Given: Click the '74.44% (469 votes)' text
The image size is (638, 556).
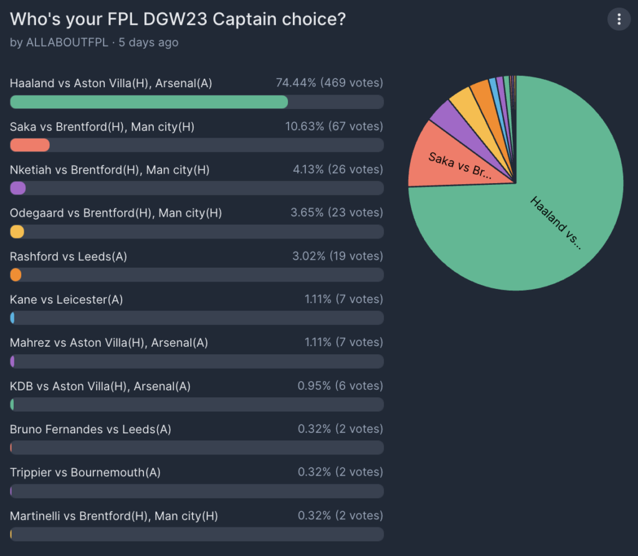Looking at the screenshot, I should pyautogui.click(x=330, y=82).
